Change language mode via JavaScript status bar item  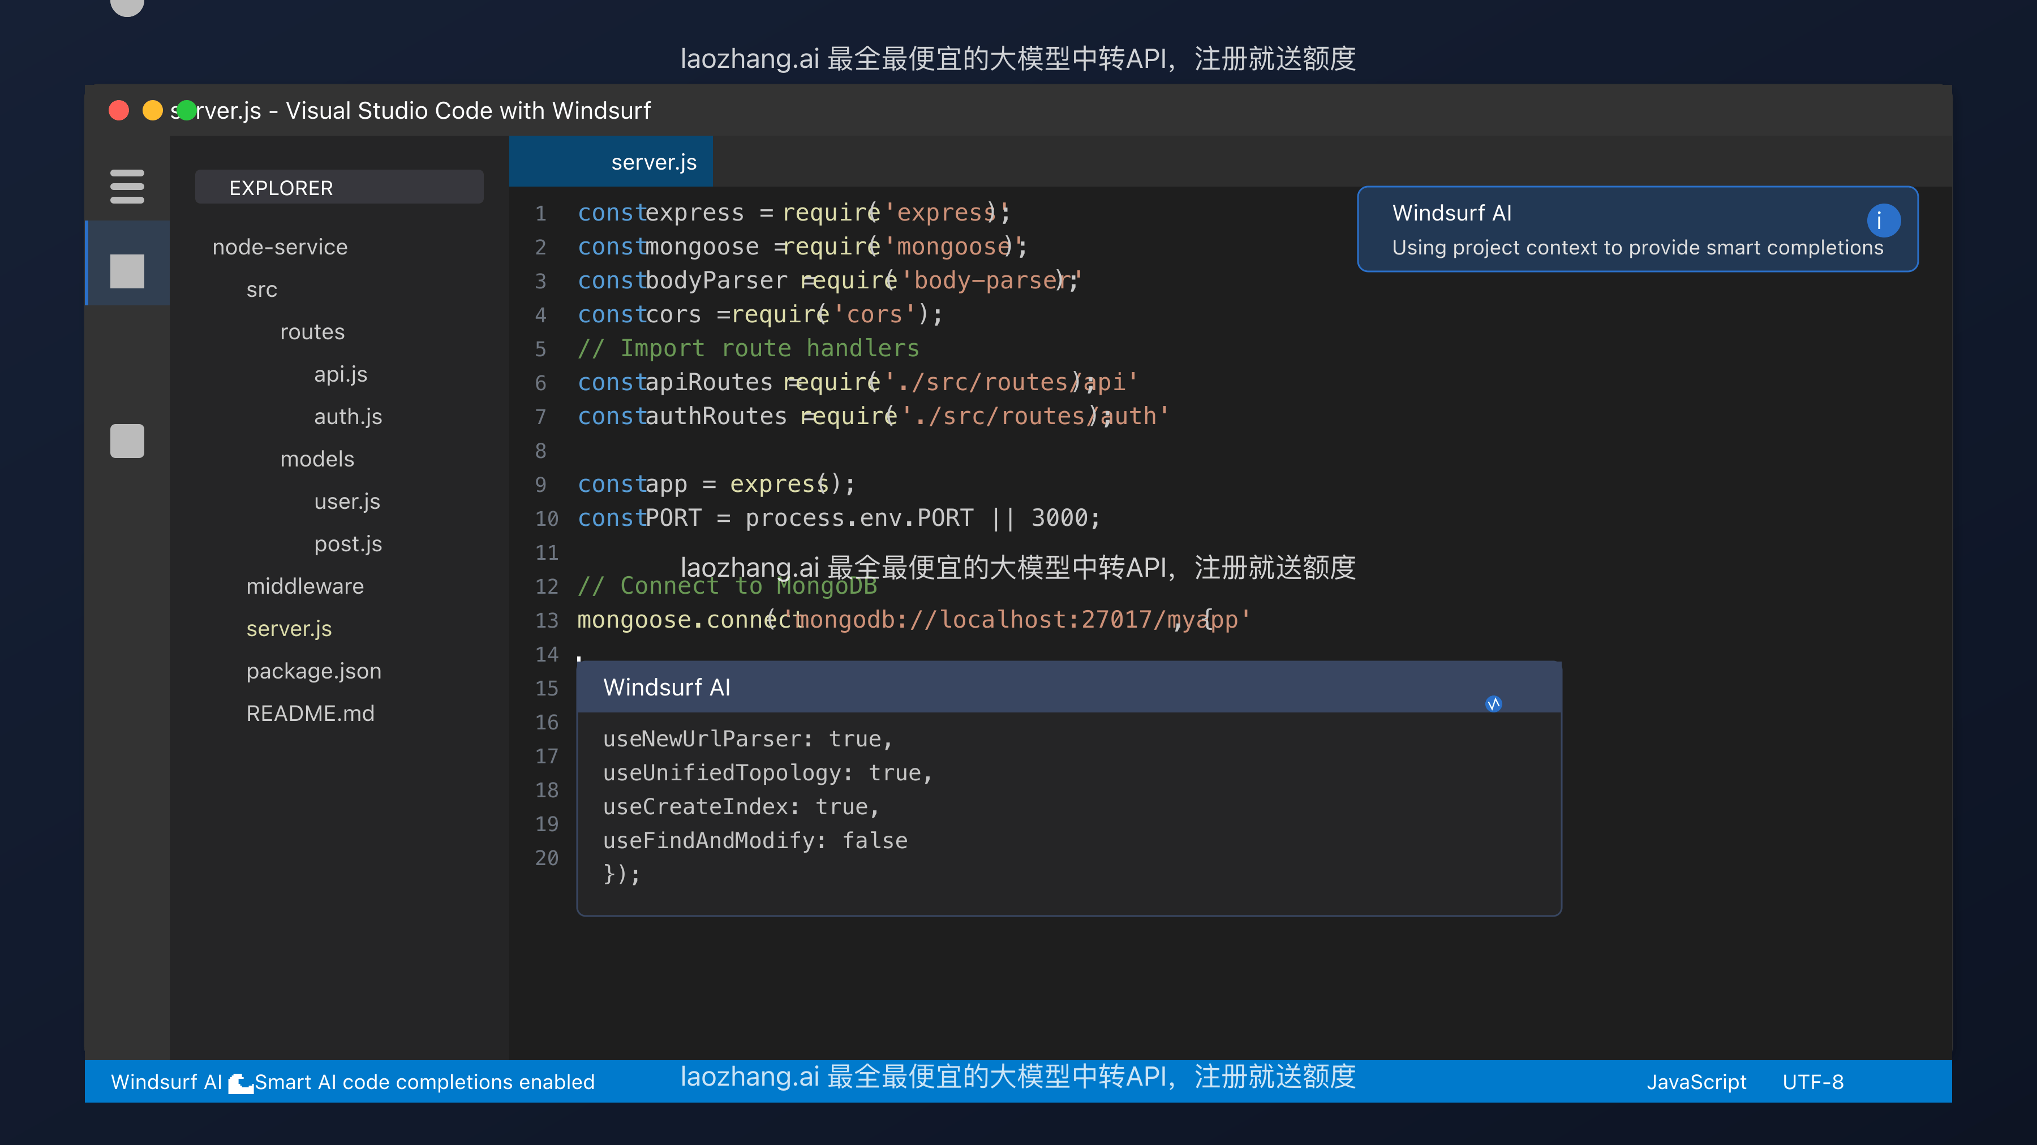pyautogui.click(x=1697, y=1082)
